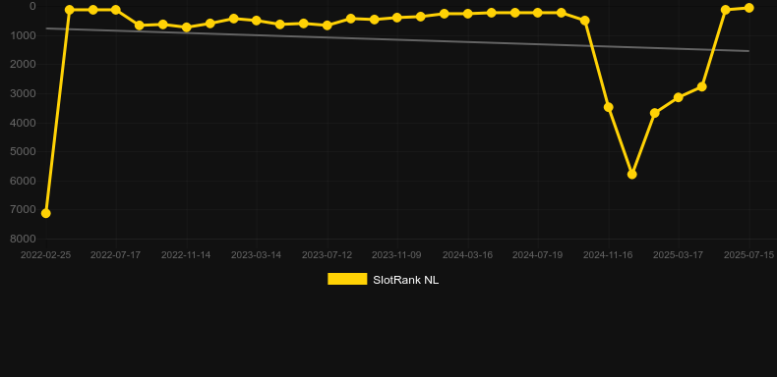Click y-axis label 7000
This screenshot has height=377, width=777.
[23, 210]
